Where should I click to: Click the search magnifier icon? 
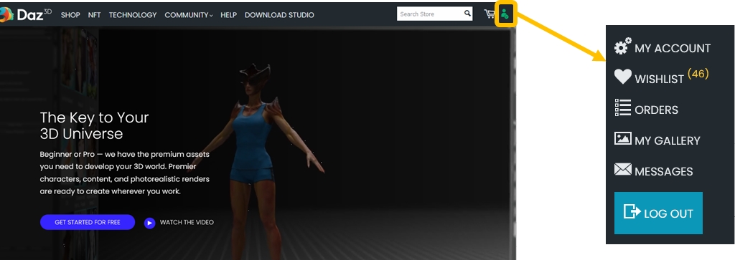(467, 14)
